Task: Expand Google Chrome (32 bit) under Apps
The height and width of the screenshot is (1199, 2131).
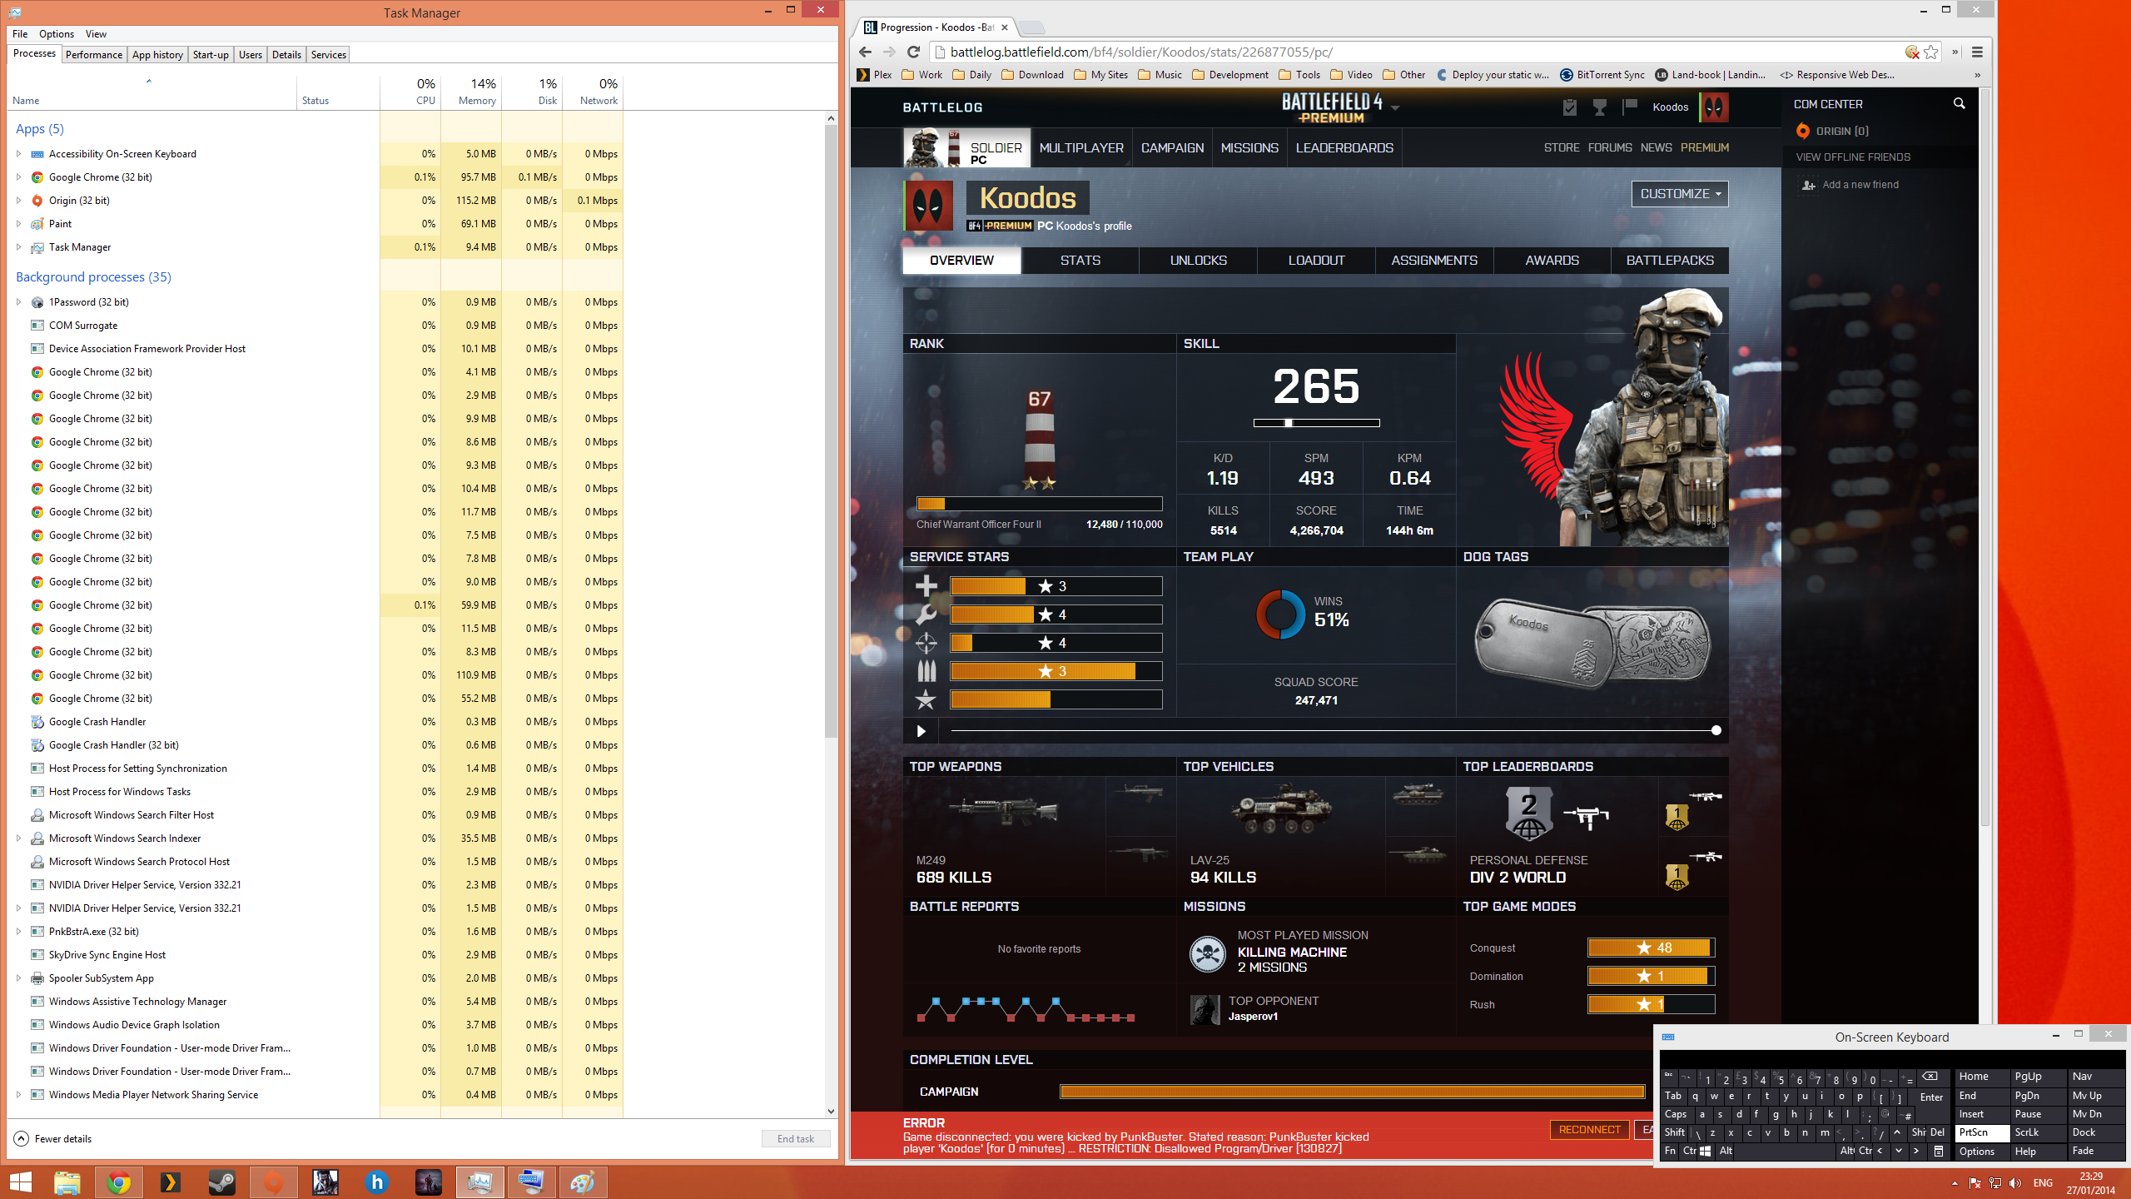Action: [x=18, y=177]
